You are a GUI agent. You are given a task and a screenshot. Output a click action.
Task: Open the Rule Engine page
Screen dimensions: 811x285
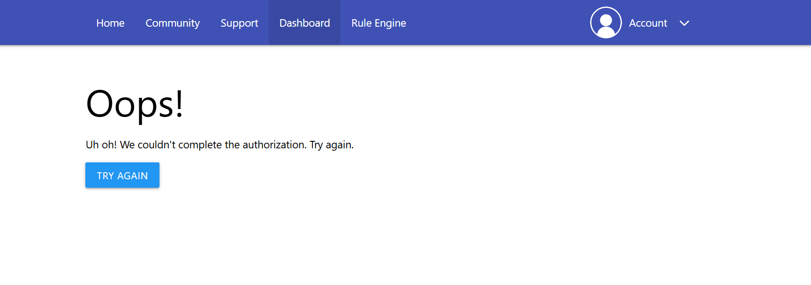coord(379,23)
